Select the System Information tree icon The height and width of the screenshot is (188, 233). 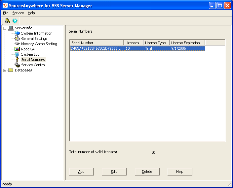[17, 33]
